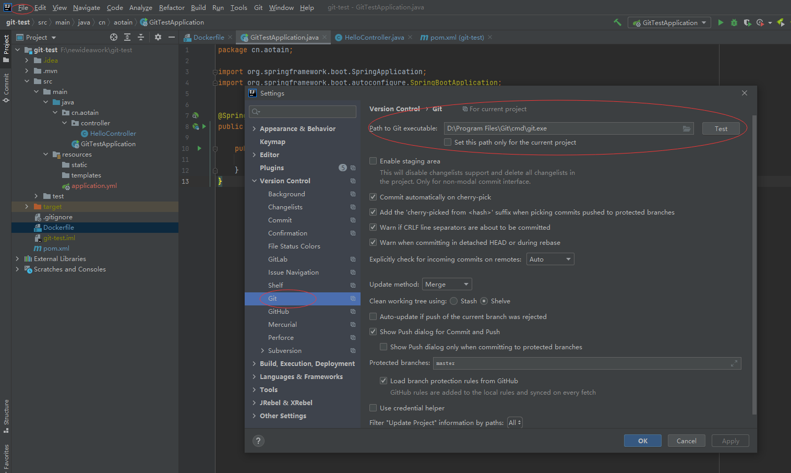
Task: Run GitTestApplication with green play icon
Action: coord(721,22)
